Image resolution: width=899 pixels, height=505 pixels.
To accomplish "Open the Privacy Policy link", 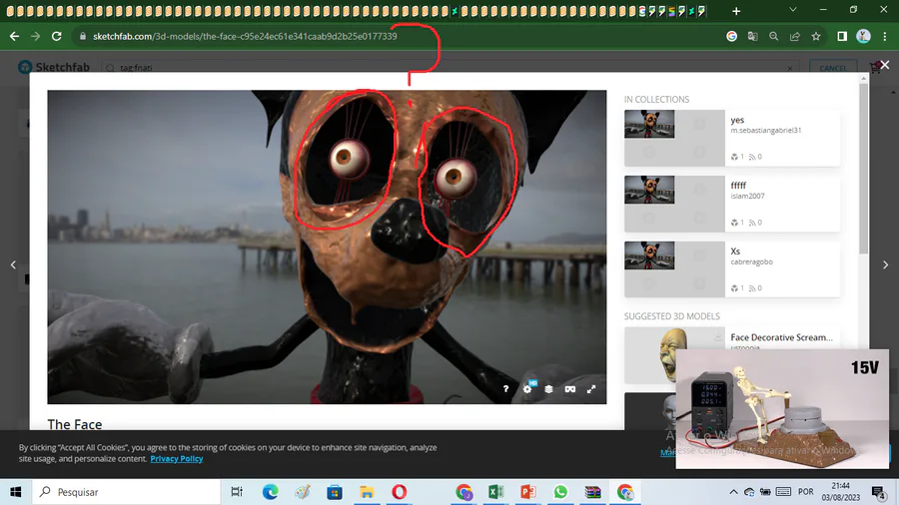I will click(177, 459).
